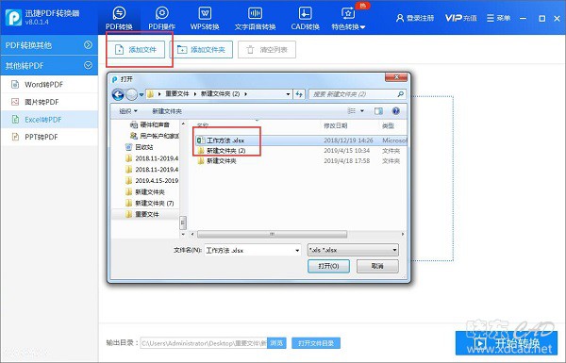Select Word转PDF in sidebar

49,85
